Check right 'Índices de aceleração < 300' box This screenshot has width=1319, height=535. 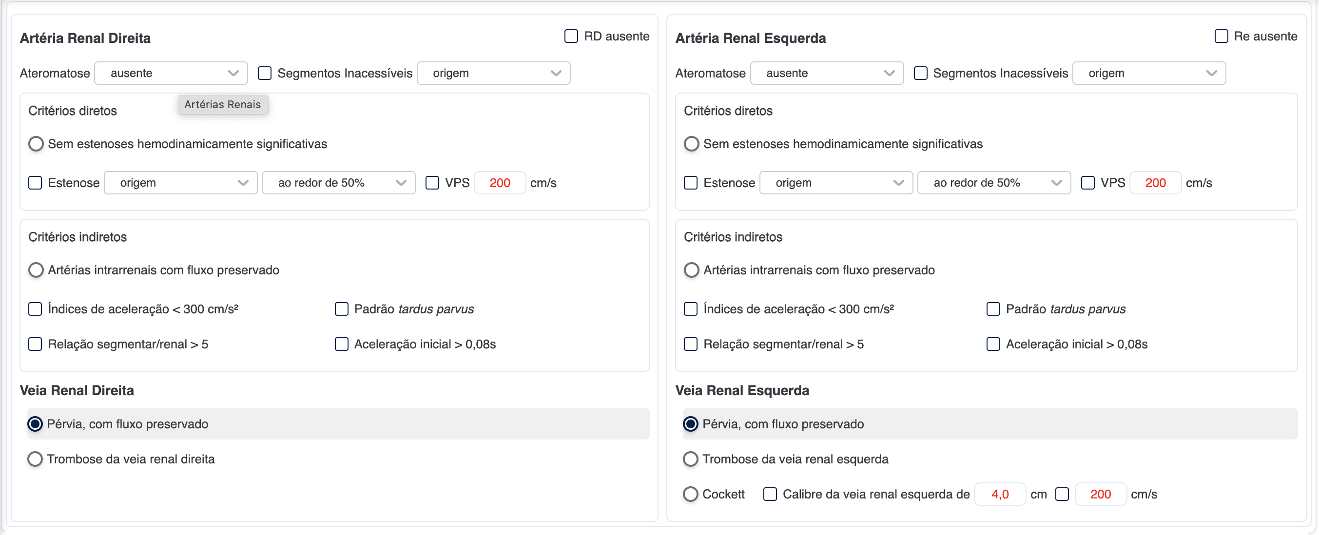(35, 309)
